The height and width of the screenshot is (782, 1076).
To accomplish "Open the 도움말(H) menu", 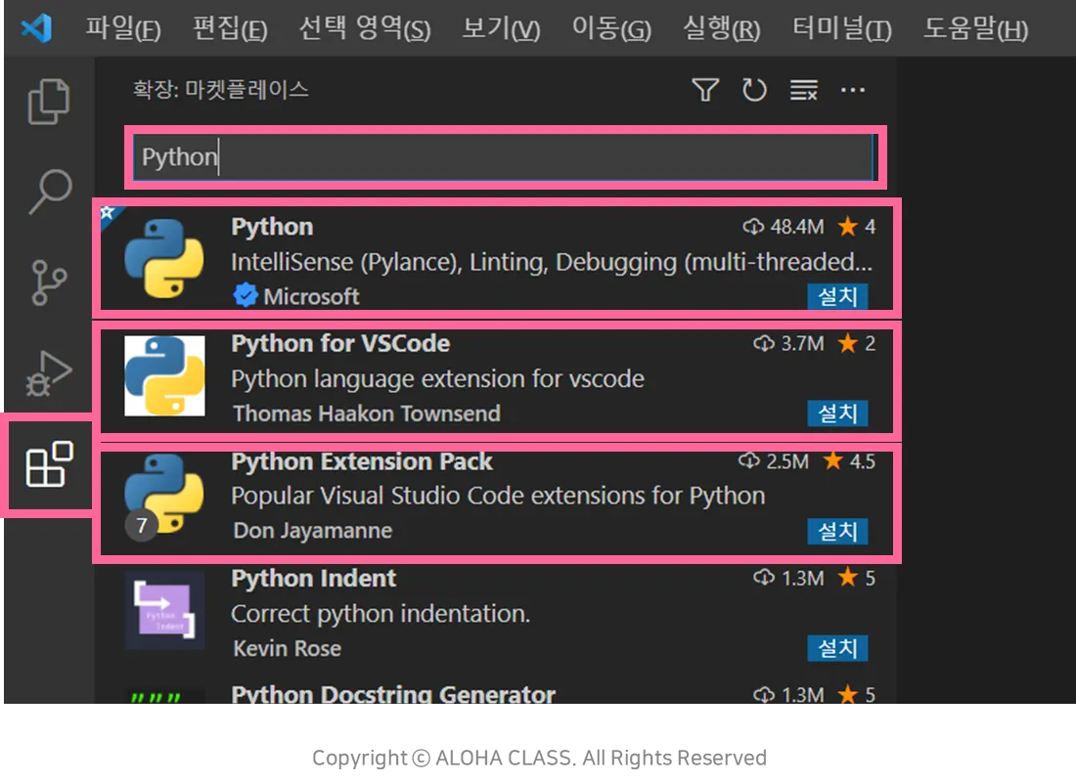I will [975, 28].
